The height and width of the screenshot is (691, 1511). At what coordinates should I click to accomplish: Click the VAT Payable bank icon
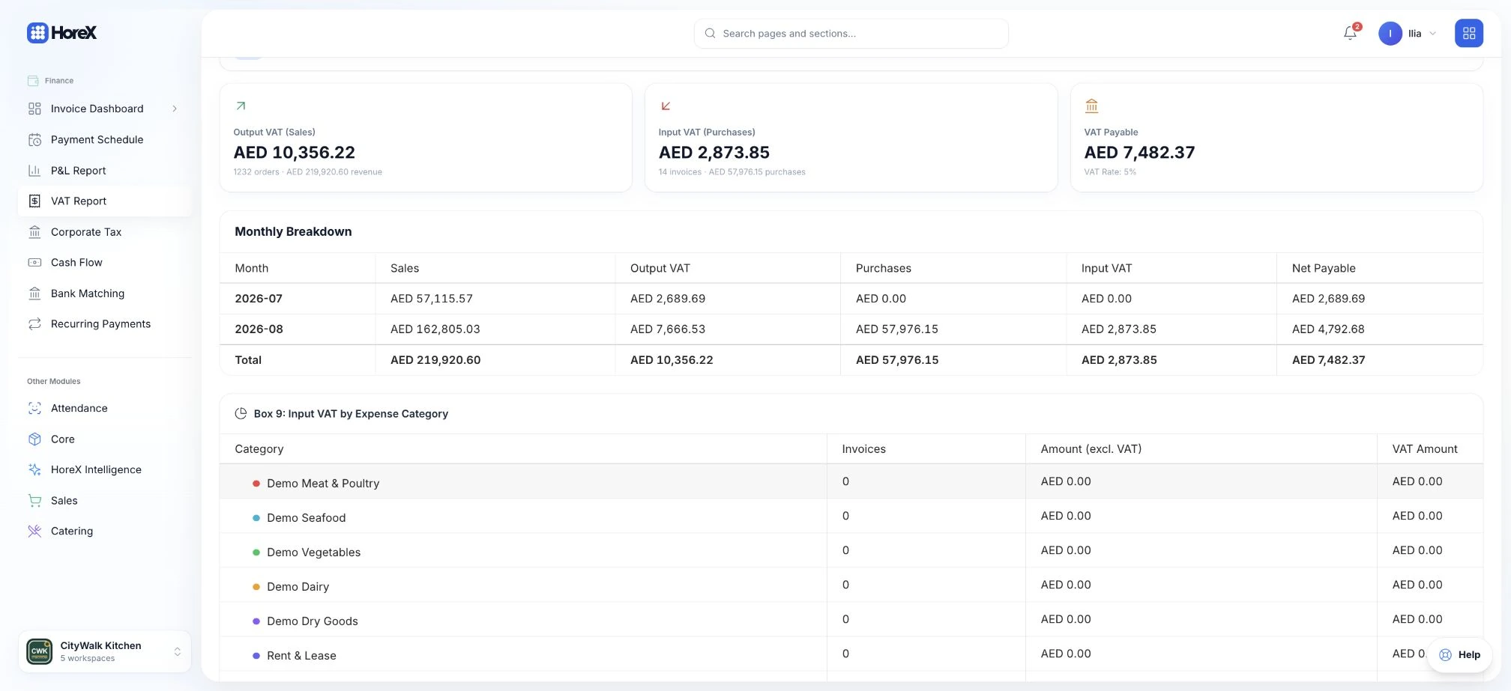(x=1091, y=106)
